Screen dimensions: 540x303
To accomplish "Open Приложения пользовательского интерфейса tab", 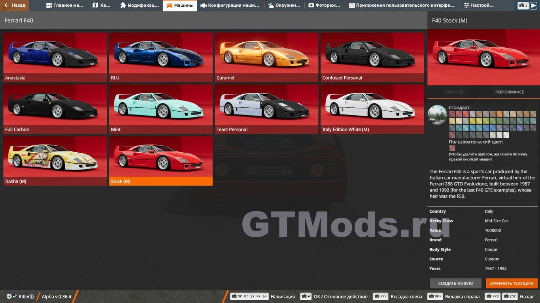I will [402, 6].
